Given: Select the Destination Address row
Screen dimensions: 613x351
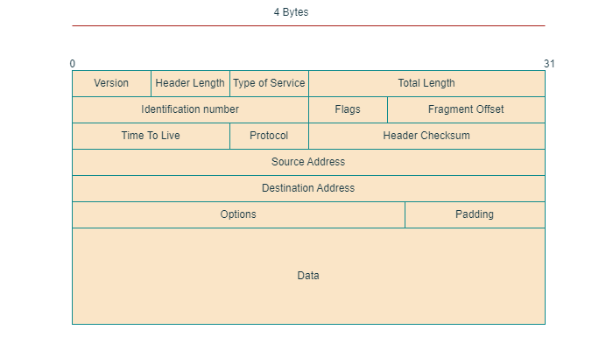Looking at the screenshot, I should (x=308, y=188).
